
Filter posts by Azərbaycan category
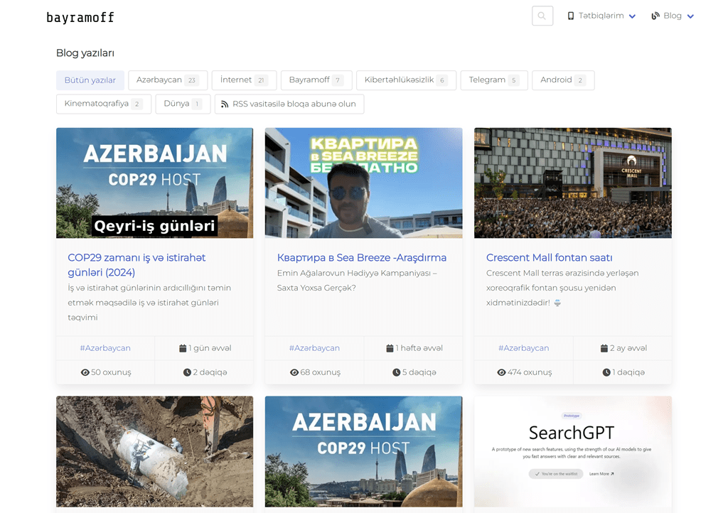point(168,80)
